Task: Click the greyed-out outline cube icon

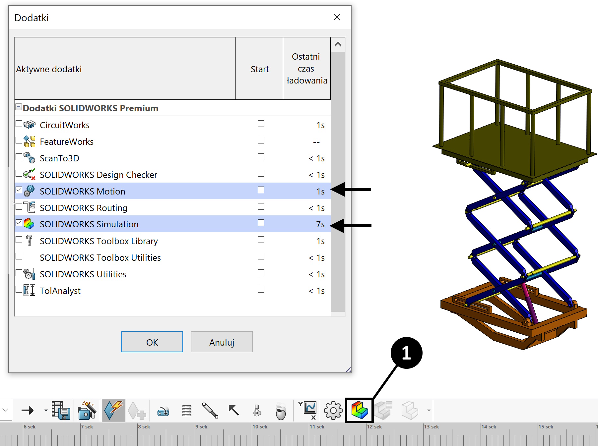Action: 410,410
